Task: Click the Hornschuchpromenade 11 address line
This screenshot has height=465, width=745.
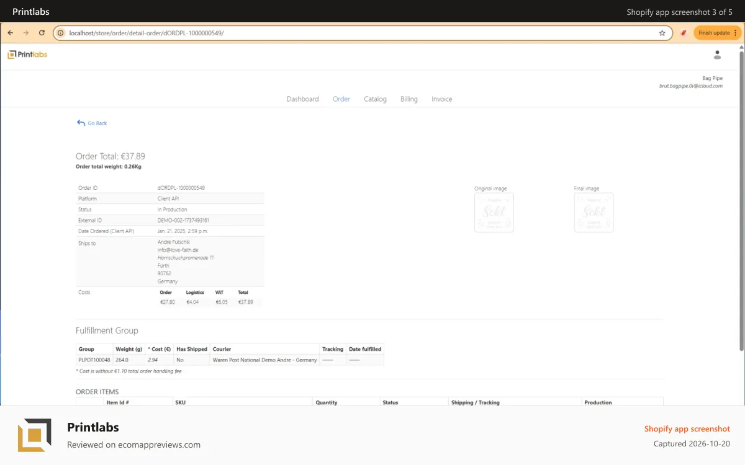Action: pos(186,257)
